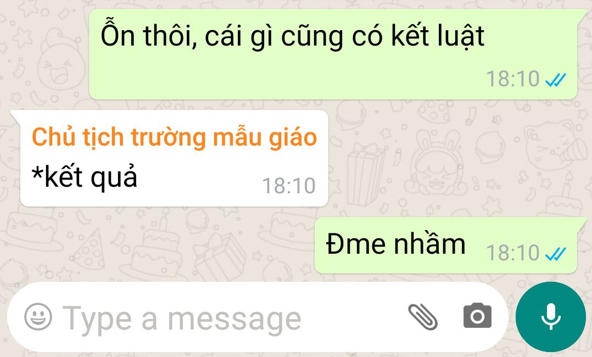Click the 18:10 timestamp next to 'Đme nhầm'

[x=513, y=253]
